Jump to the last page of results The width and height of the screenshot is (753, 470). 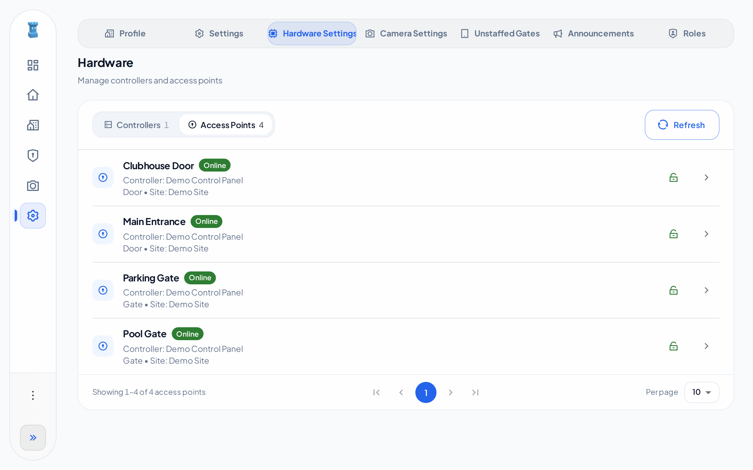point(475,393)
